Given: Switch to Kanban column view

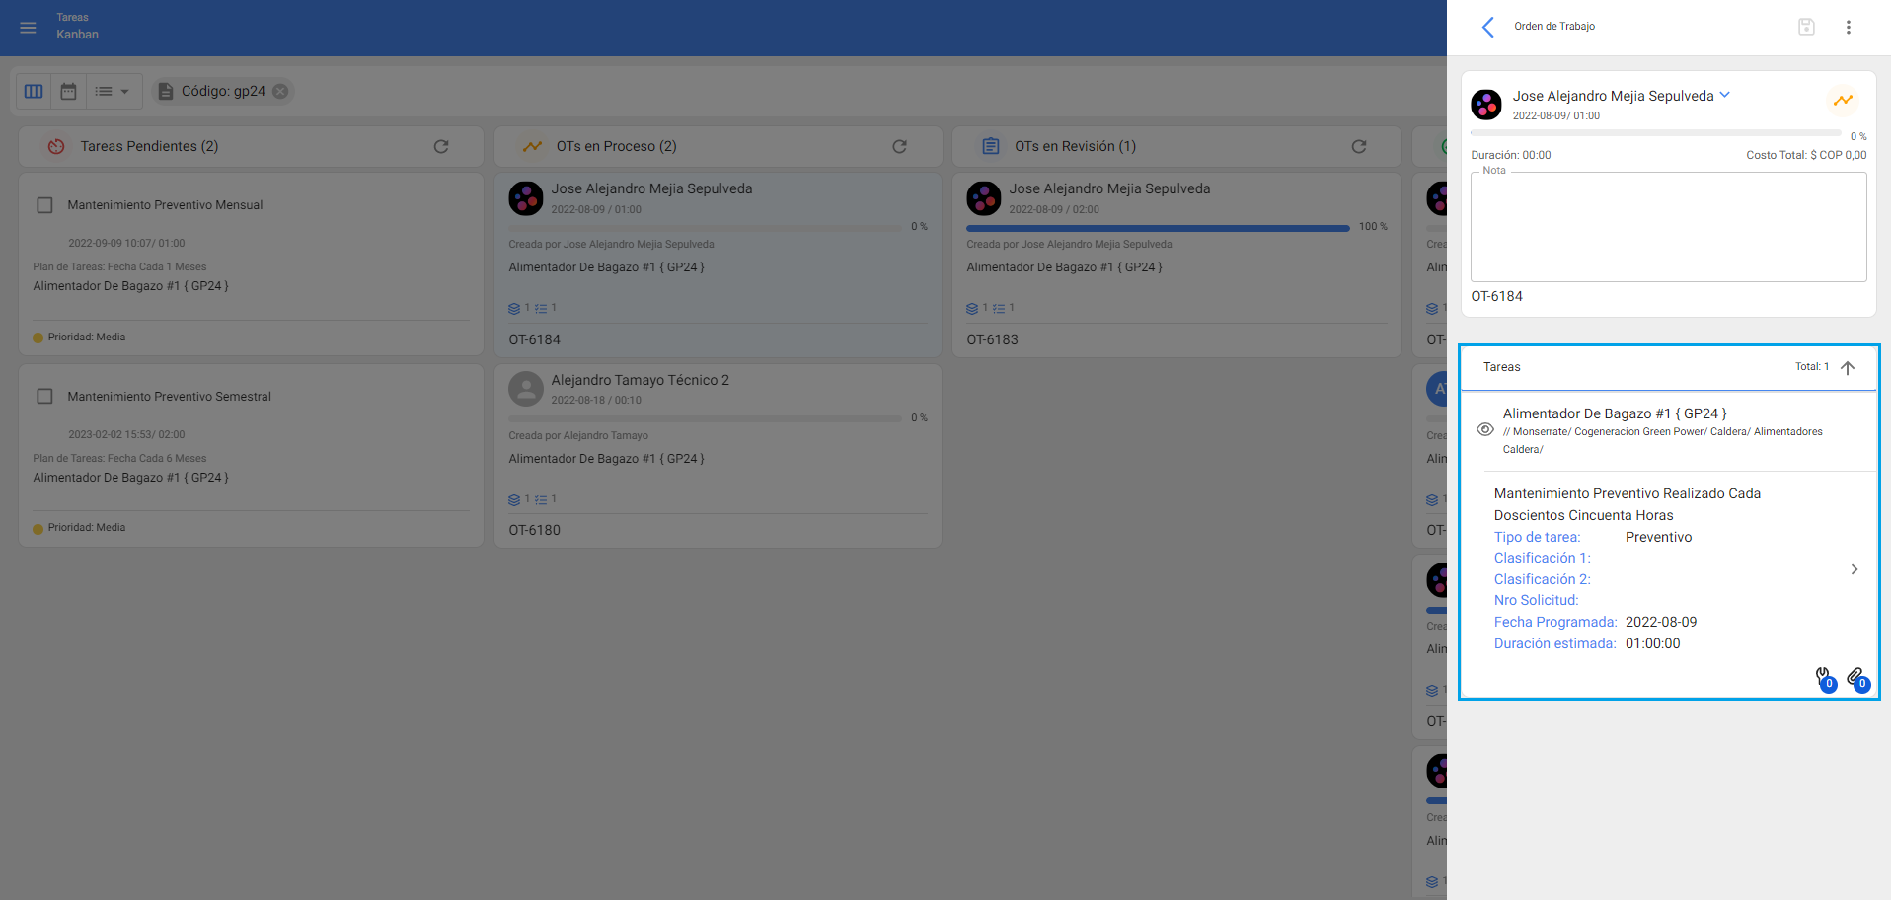Looking at the screenshot, I should 34,91.
